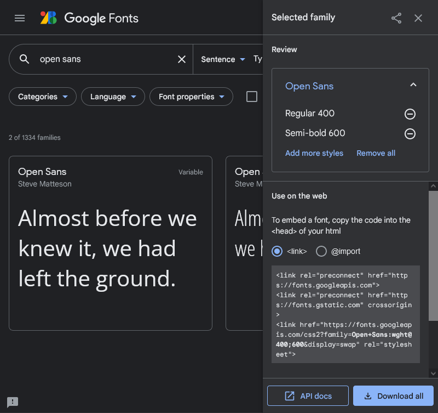Open the Sentence preview type dropdown

click(x=223, y=59)
